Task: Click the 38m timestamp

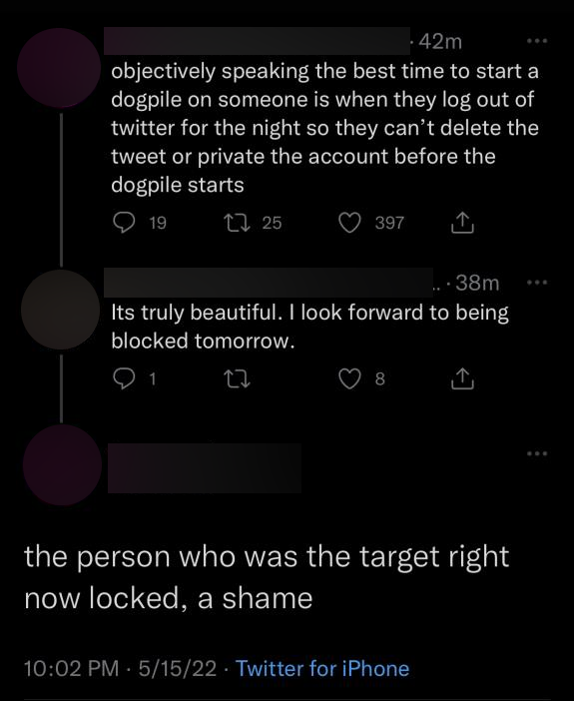Action: tap(477, 283)
